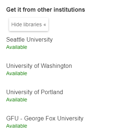This screenshot has height=139, width=139.
Task: Click the GFU abbreviation in last institution
Action: click(x=12, y=119)
